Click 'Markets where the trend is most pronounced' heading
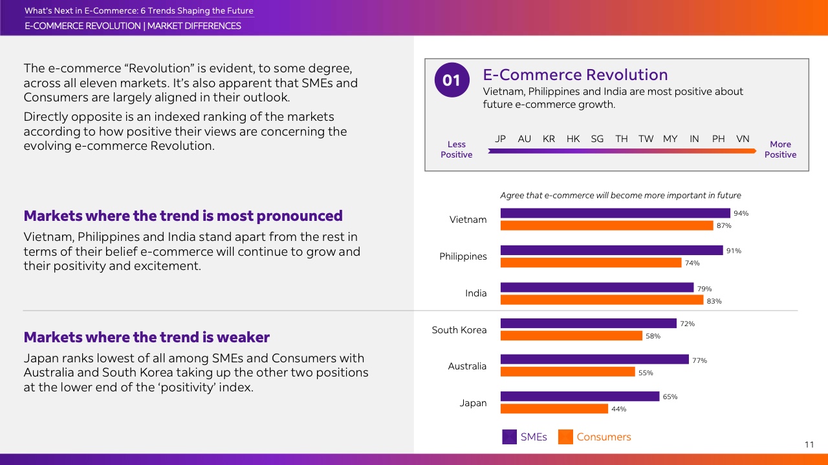 tap(183, 216)
